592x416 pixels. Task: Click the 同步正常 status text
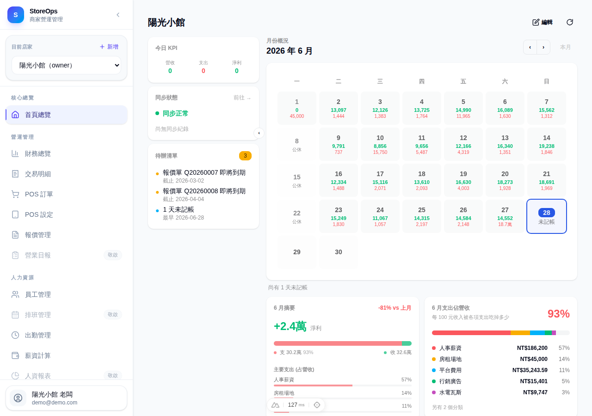[175, 113]
